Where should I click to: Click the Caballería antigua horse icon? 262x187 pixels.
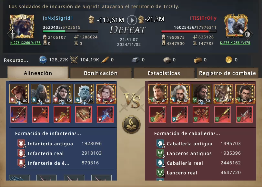click(160, 144)
